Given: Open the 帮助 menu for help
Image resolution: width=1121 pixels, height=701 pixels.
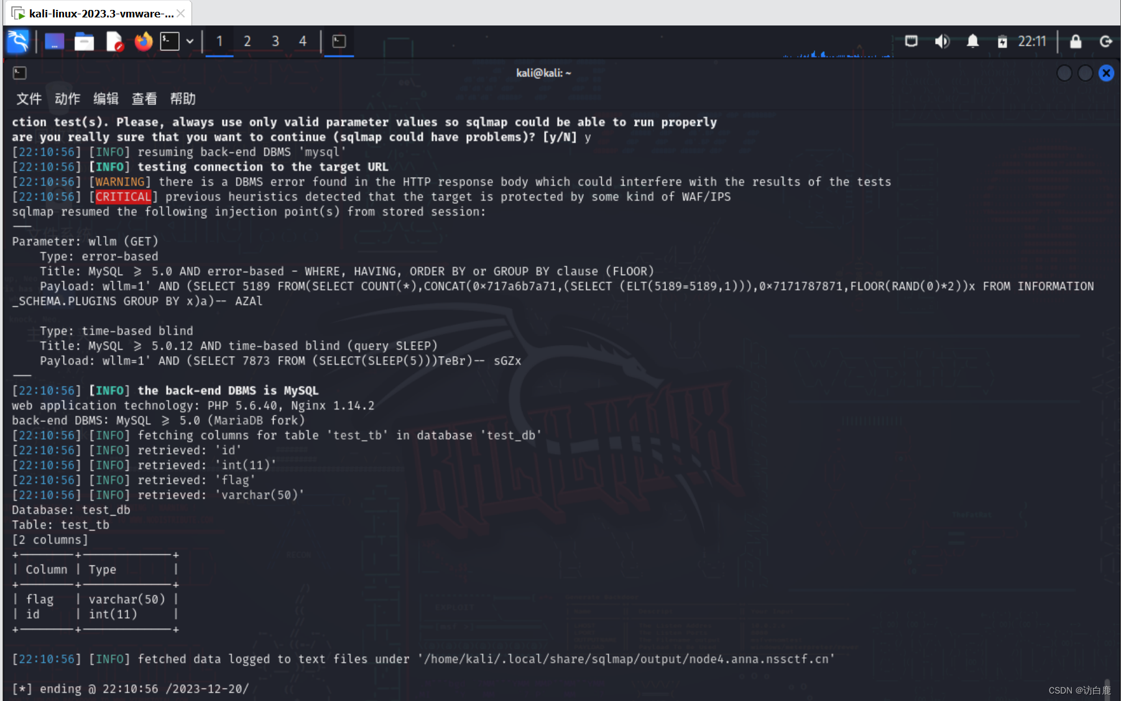Looking at the screenshot, I should tap(183, 99).
